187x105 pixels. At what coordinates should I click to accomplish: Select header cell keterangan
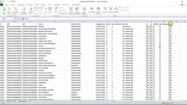pos(164,24)
